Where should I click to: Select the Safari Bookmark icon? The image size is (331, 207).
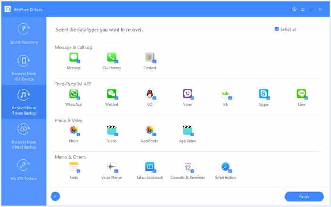coord(149,167)
